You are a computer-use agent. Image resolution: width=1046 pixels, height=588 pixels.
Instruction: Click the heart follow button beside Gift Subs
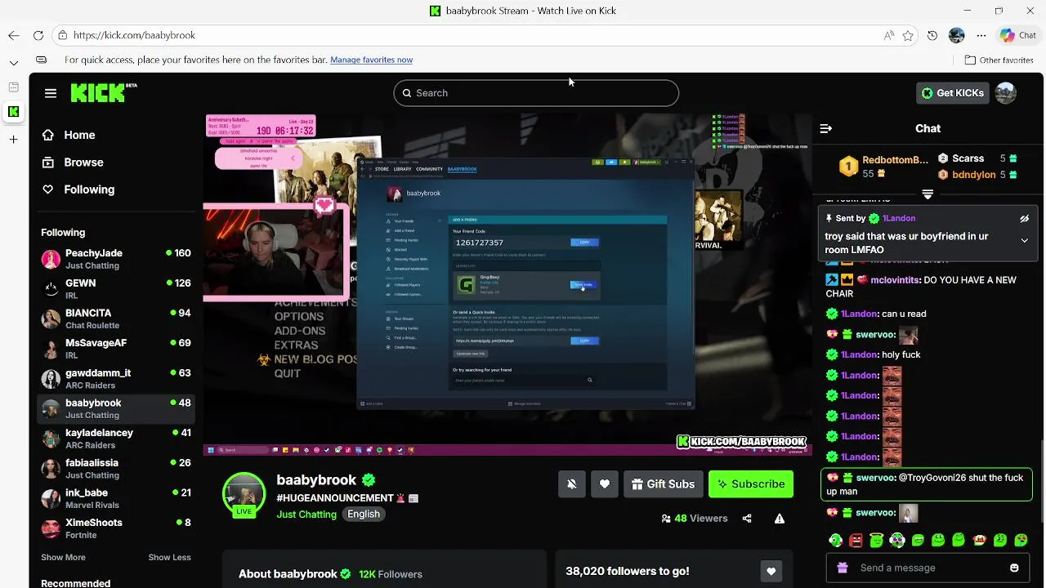click(x=605, y=484)
